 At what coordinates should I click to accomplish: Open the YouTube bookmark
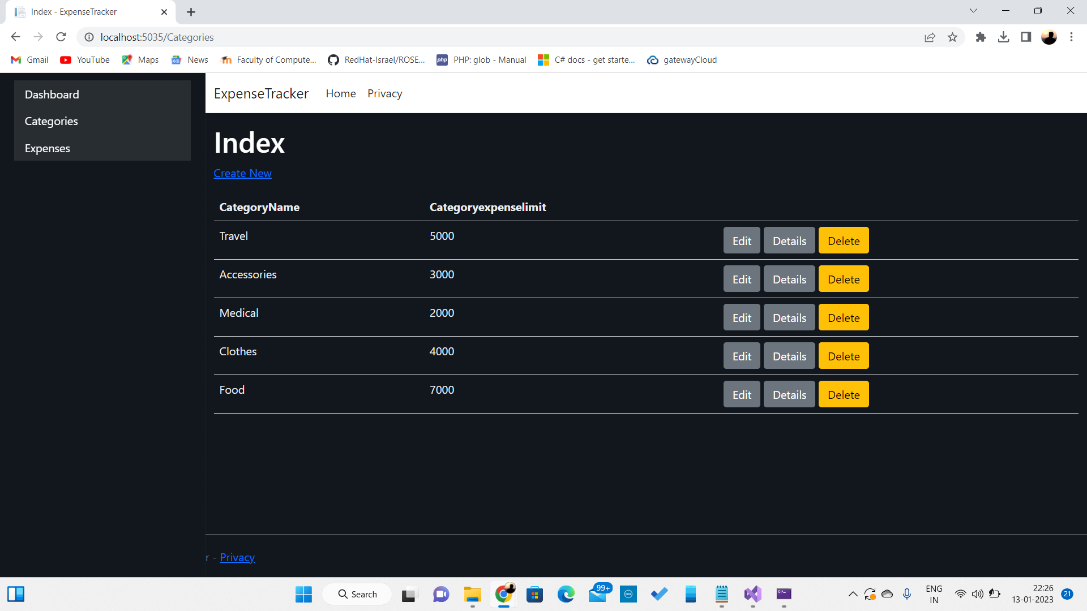coord(85,60)
